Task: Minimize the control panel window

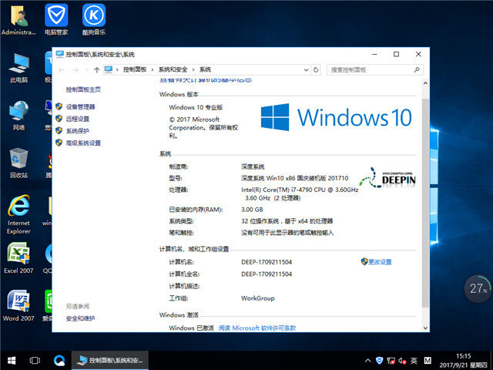Action: (x=374, y=54)
